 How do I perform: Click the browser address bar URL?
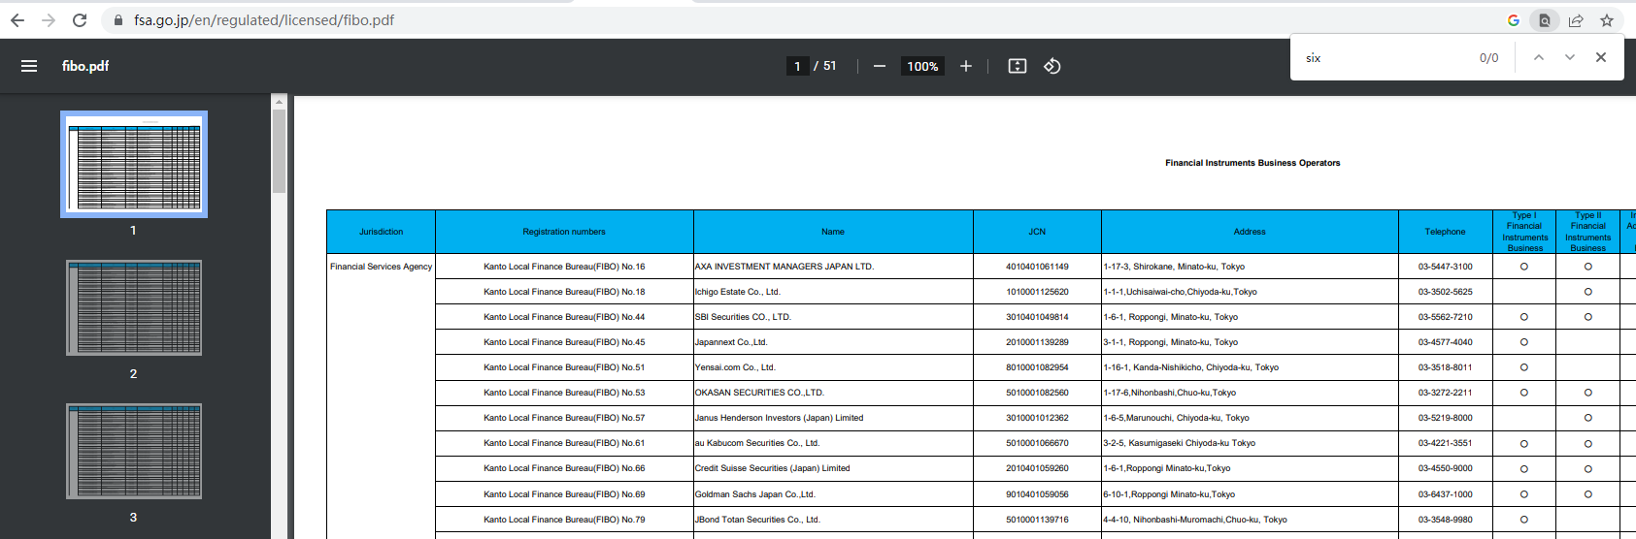(264, 20)
